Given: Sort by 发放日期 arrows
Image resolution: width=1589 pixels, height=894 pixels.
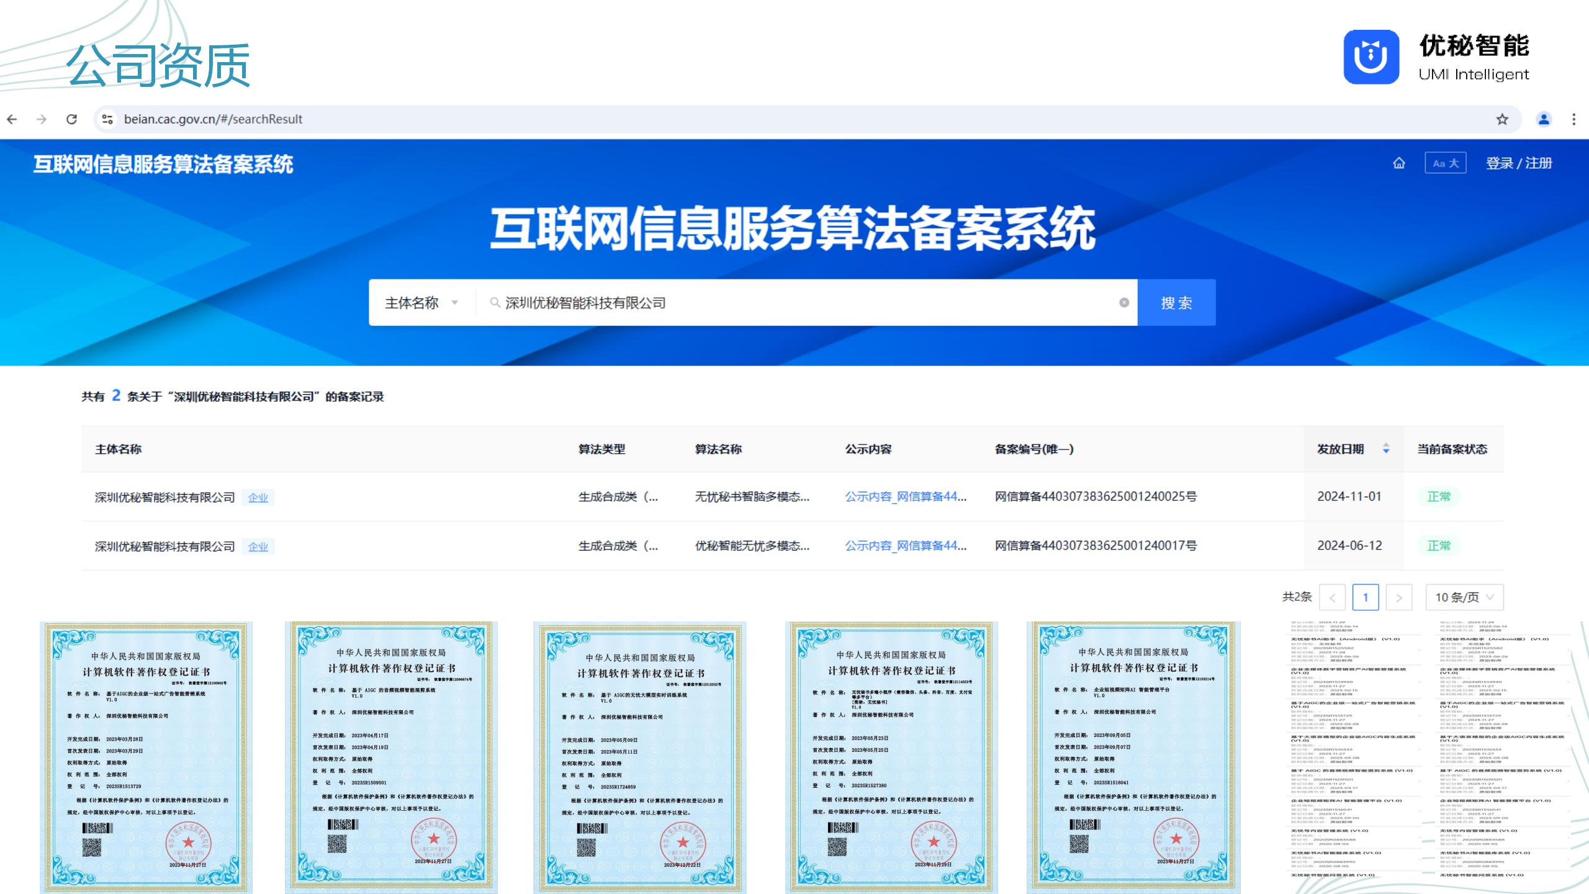Looking at the screenshot, I should click(1386, 449).
